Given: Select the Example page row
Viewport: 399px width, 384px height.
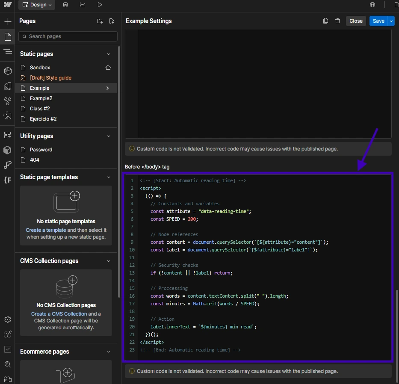Looking at the screenshot, I should click(x=66, y=88).
